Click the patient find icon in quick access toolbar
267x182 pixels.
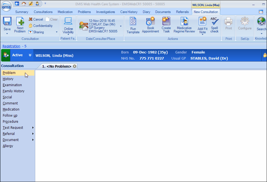38,3
